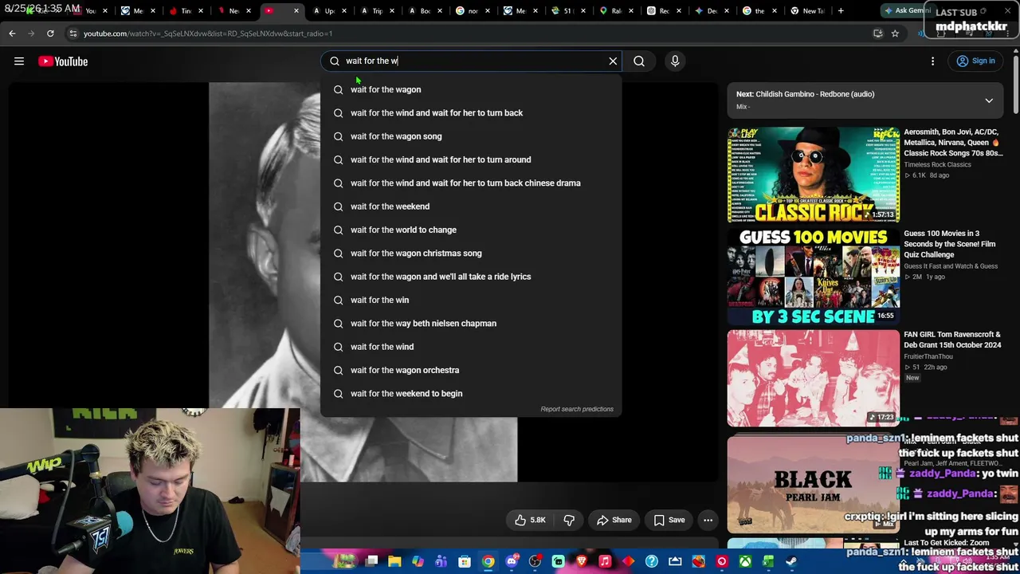The width and height of the screenshot is (1020, 574).
Task: Open Copilot from the taskbar
Action: coord(418,561)
